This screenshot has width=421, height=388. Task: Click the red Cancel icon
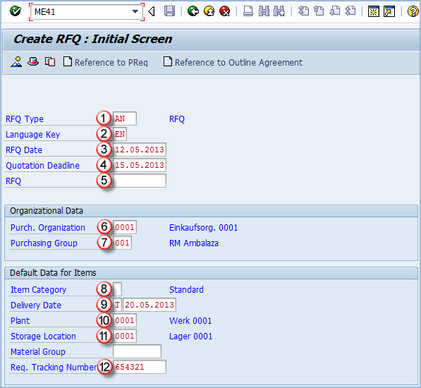(x=225, y=11)
